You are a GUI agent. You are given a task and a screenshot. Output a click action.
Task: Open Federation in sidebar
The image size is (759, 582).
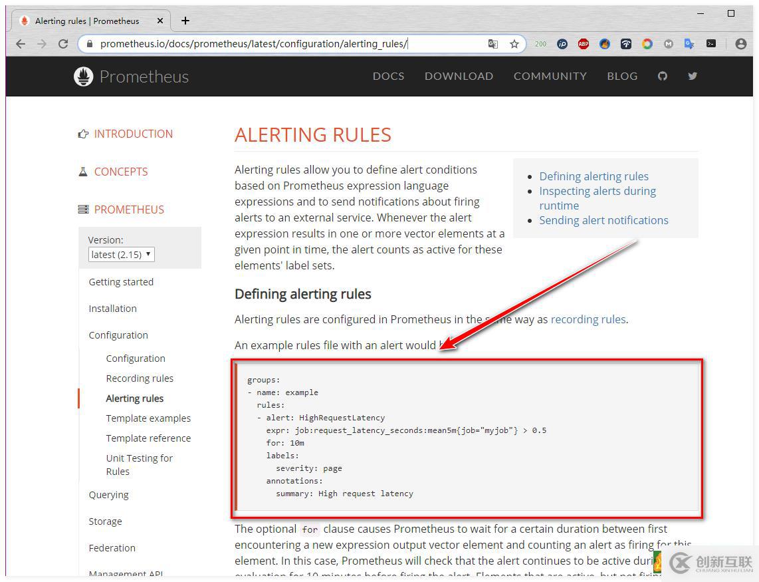point(112,548)
